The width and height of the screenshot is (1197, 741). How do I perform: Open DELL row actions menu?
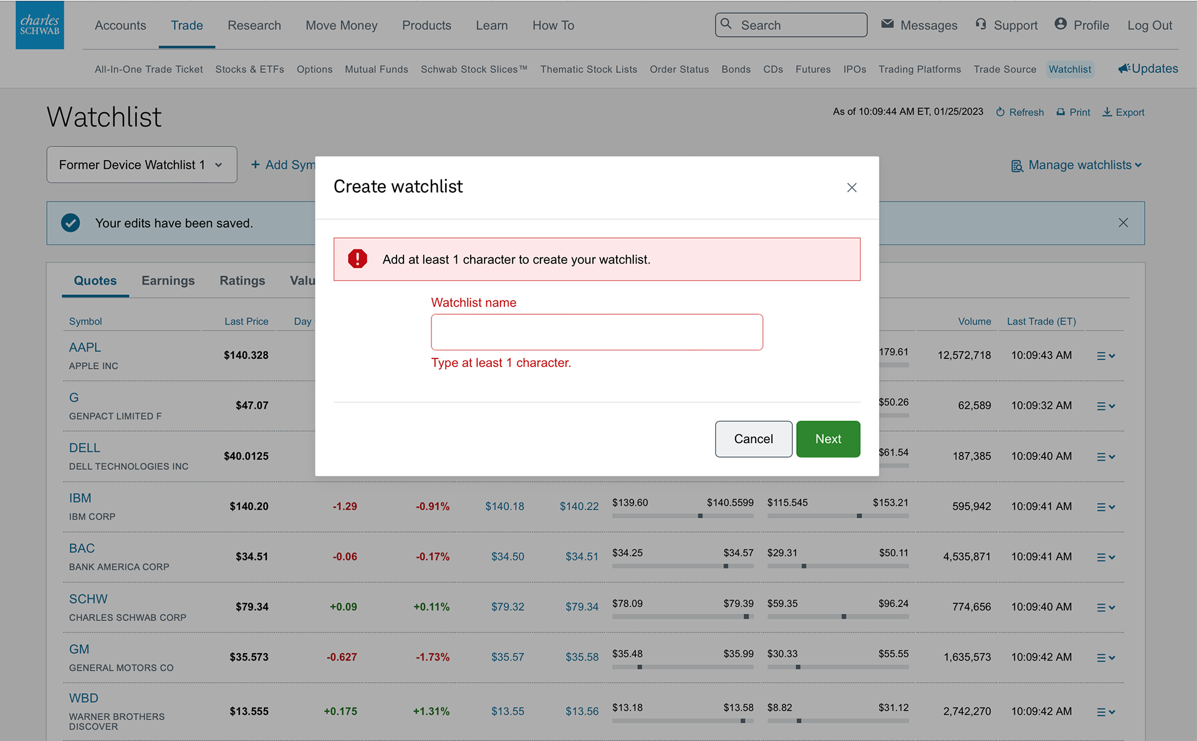click(1105, 457)
